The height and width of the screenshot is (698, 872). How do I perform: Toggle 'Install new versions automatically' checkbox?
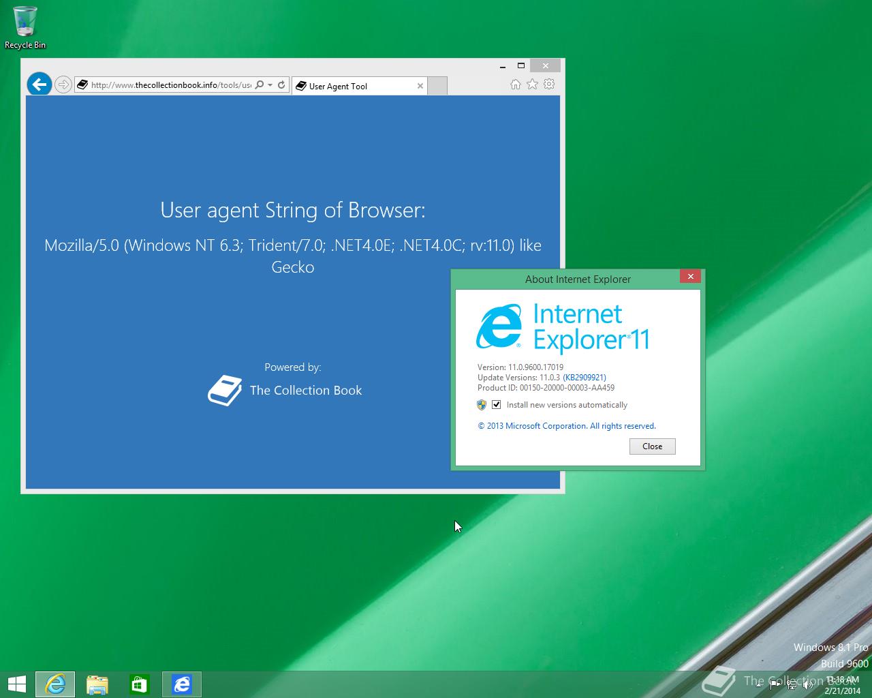pos(497,405)
